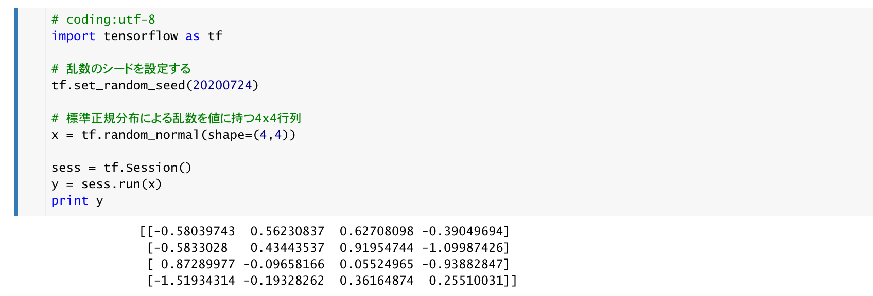Screen dimensions: 873x296
Task: Click output value 0.87289977
Action: click(x=198, y=264)
